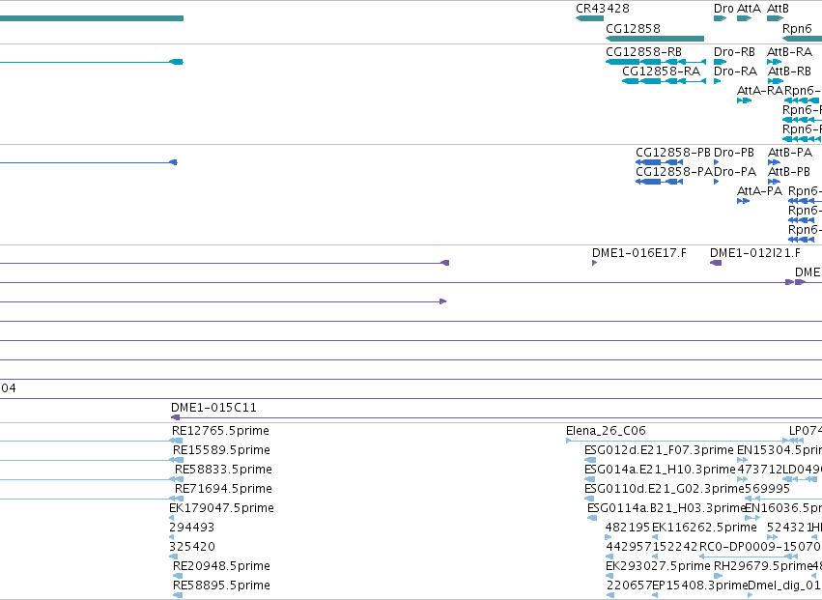Screen dimensions: 822x600
Task: Click the RE12765.5prime EST label
Action: pos(220,431)
